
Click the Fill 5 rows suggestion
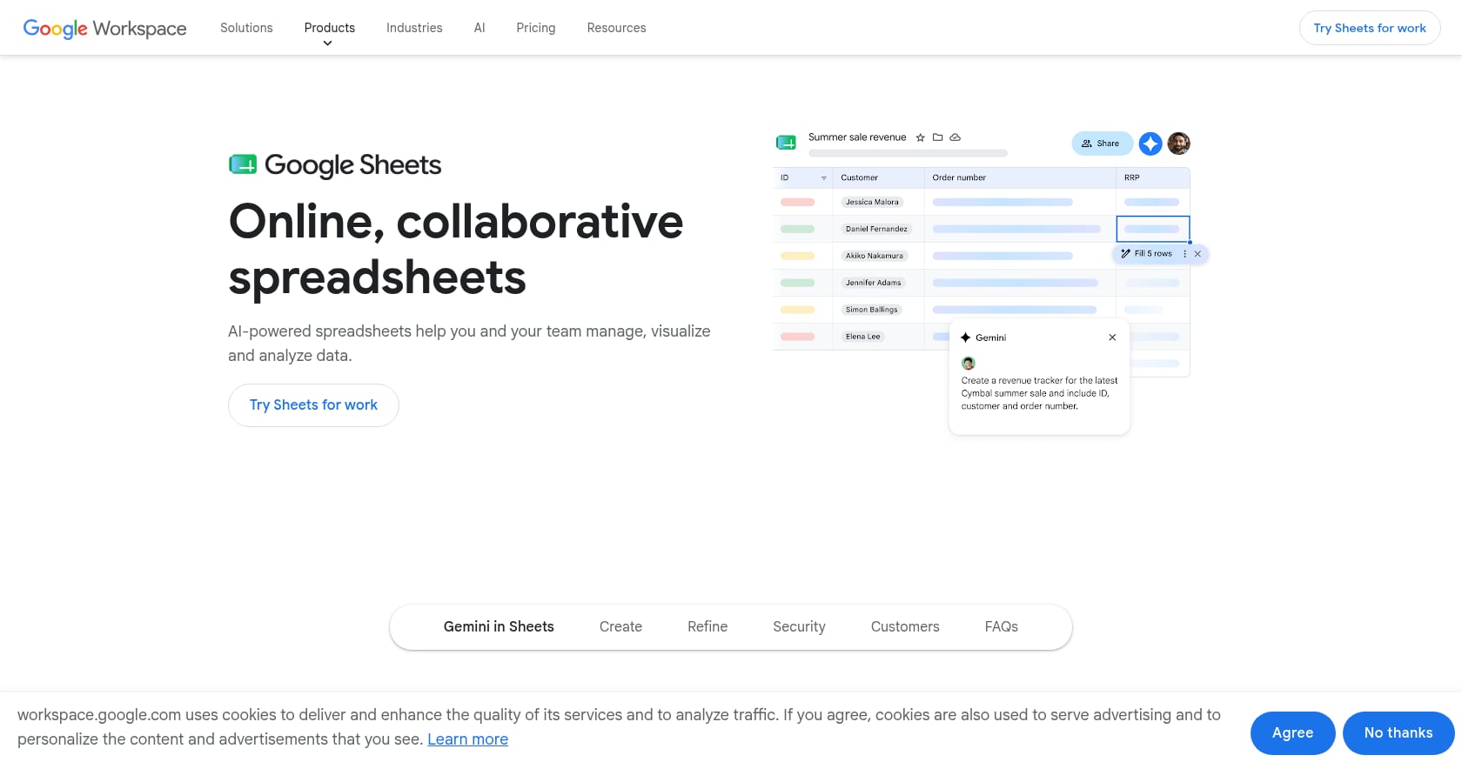[1153, 254]
